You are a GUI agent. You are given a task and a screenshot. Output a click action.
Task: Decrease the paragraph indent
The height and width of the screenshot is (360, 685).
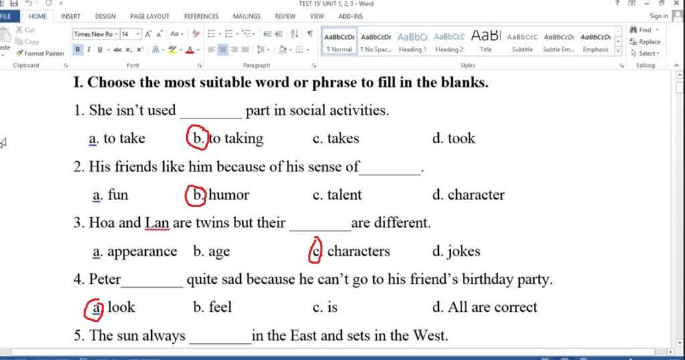[x=268, y=34]
